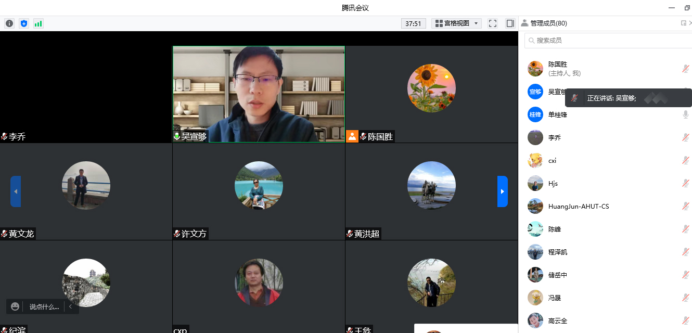Click the orange host icon beside 陈国胜
This screenshot has height=333, width=692.
352,136
